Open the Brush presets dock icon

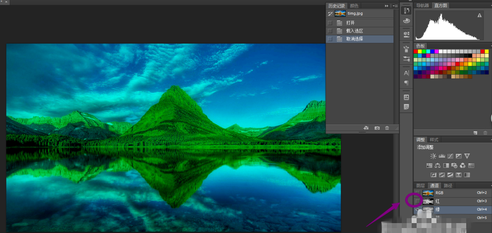[x=407, y=49]
